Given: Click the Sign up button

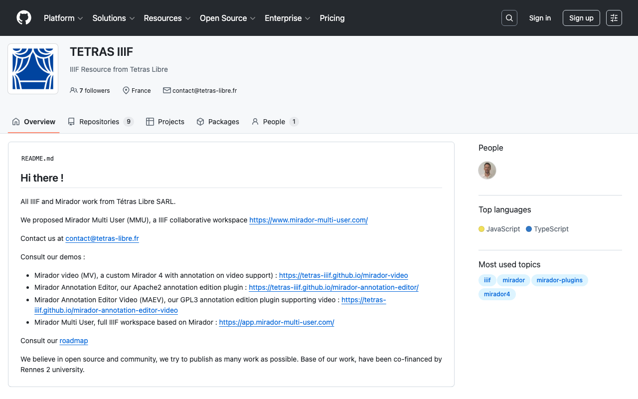Looking at the screenshot, I should [x=581, y=18].
